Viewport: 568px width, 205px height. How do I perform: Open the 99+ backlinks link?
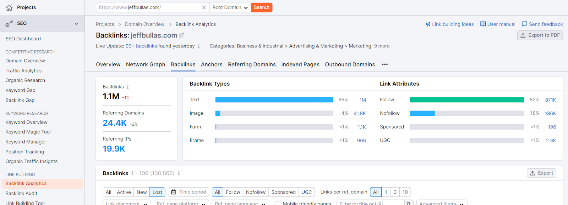coord(141,46)
